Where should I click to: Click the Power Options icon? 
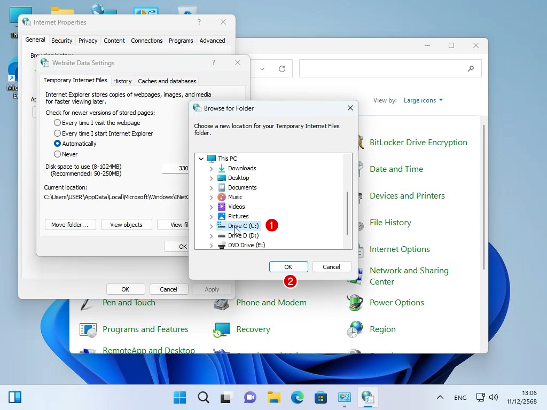click(355, 303)
